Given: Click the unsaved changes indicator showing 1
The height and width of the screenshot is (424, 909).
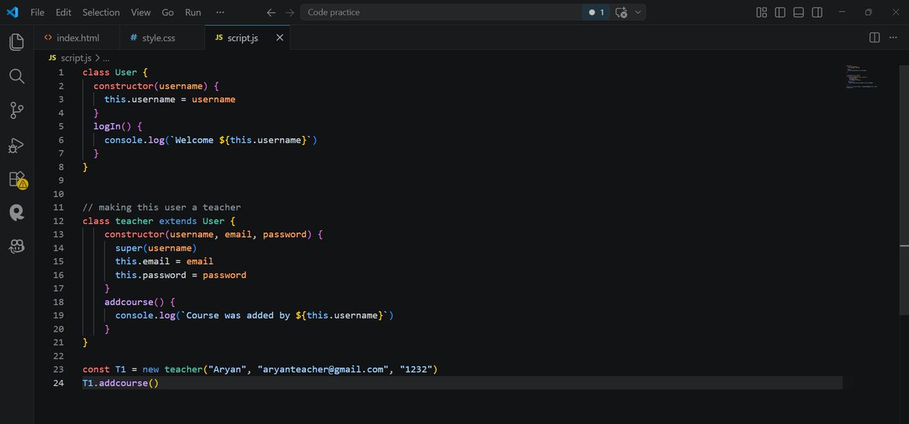Looking at the screenshot, I should [597, 12].
